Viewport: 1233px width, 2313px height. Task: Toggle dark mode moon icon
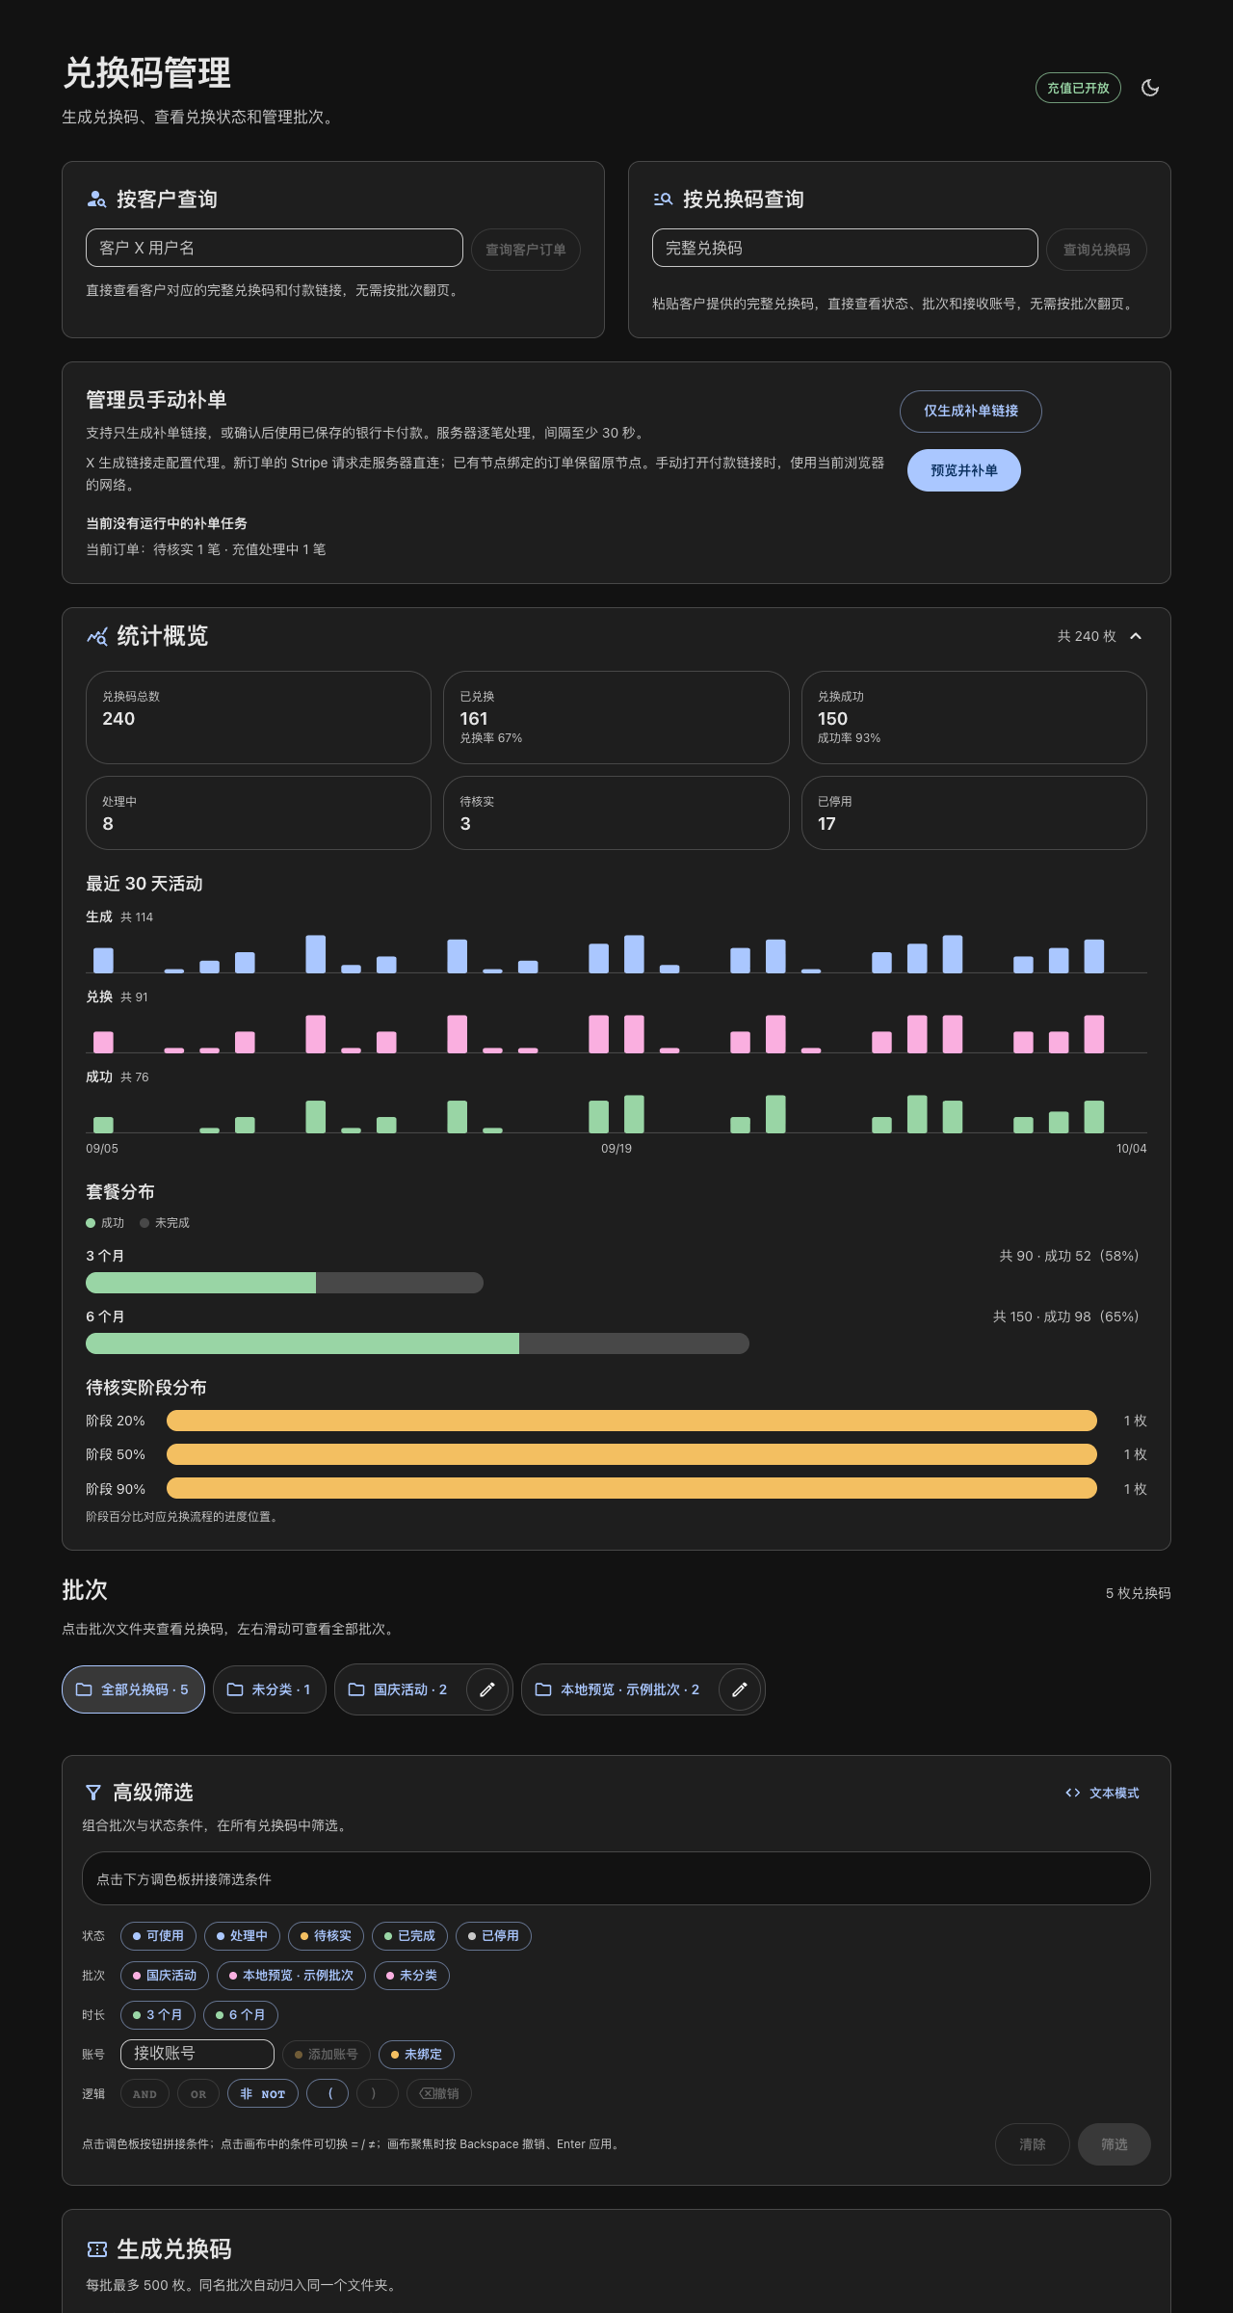[1150, 88]
